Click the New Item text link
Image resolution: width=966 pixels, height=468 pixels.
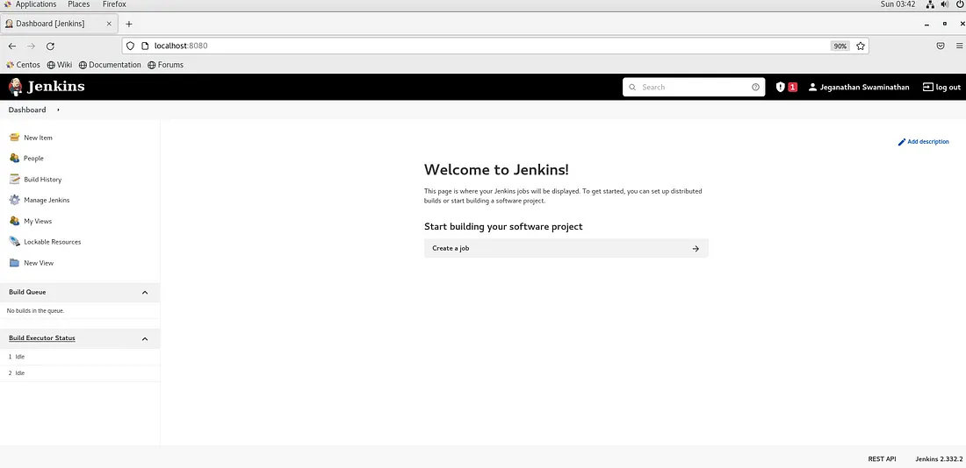38,138
